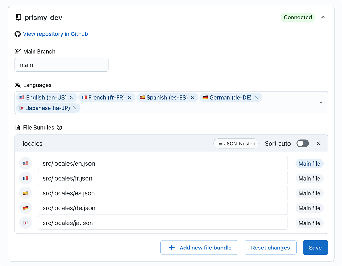Click the Japanese (ja-JP) chip label
Screen dimensions: 342x266
[48, 108]
